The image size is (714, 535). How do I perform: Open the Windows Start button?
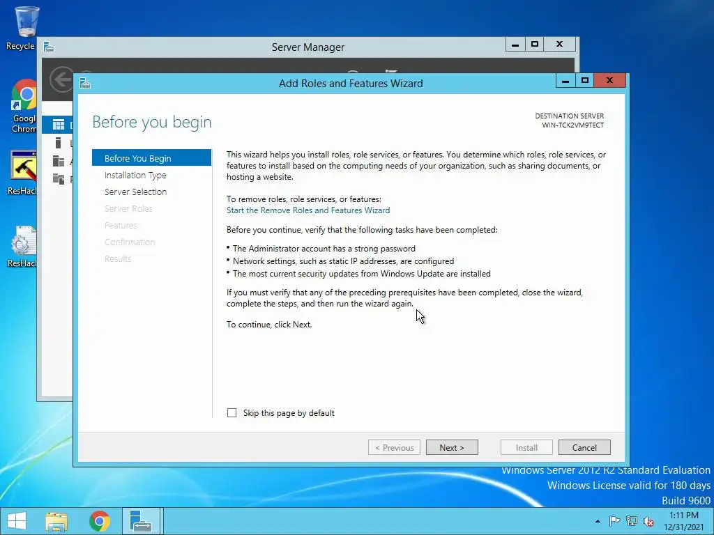point(17,521)
